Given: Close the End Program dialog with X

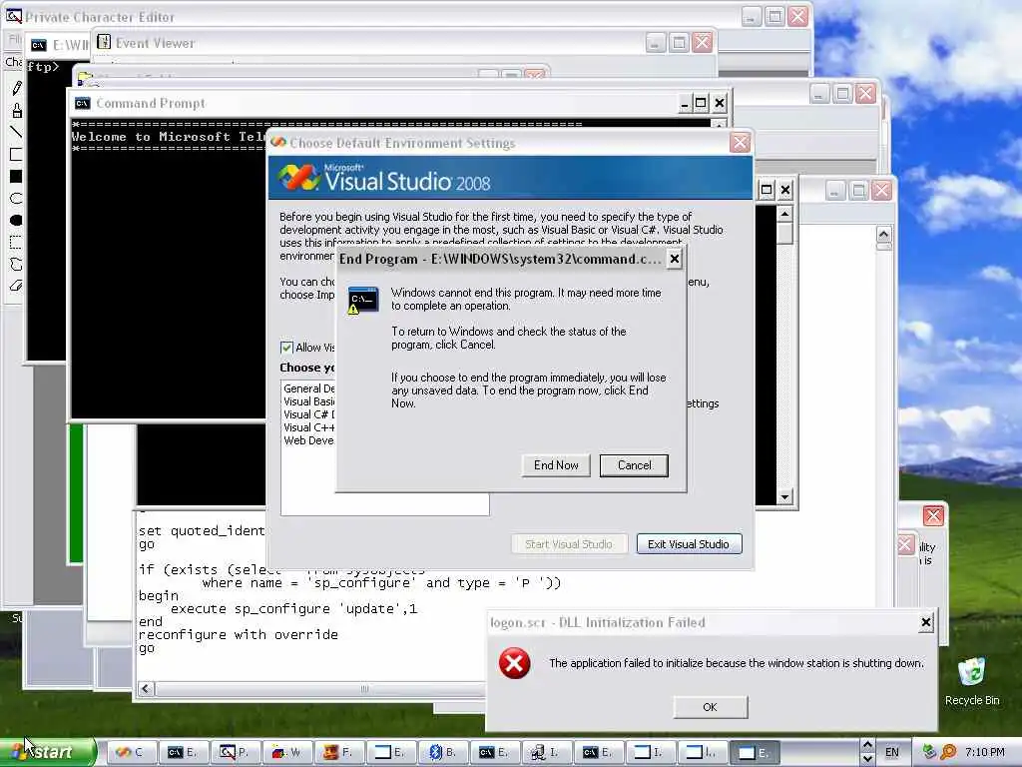Looking at the screenshot, I should [675, 259].
